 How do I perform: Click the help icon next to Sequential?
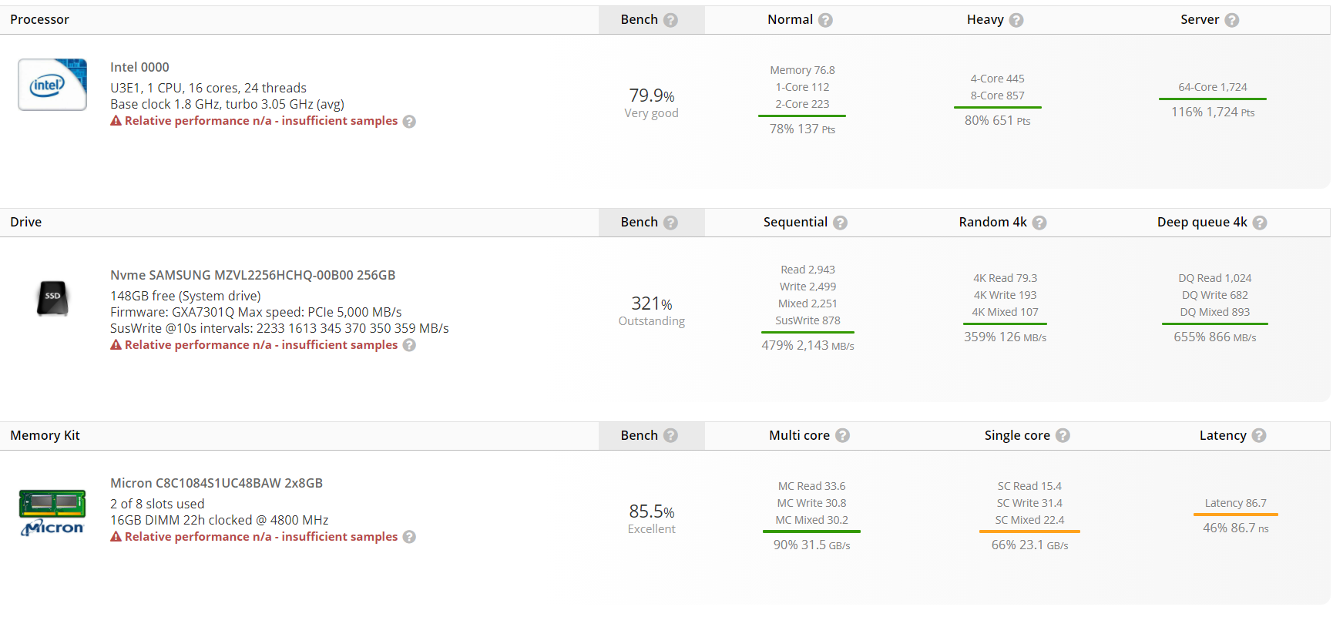coord(840,223)
